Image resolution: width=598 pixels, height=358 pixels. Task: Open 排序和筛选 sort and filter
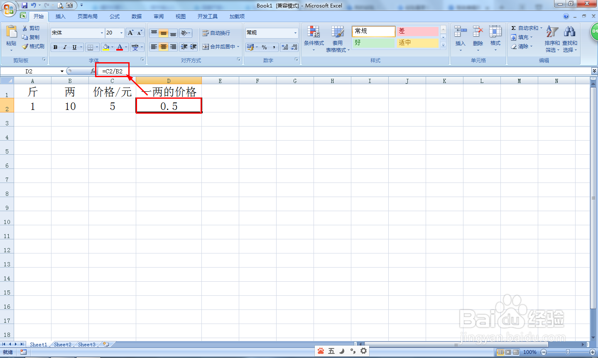click(552, 39)
